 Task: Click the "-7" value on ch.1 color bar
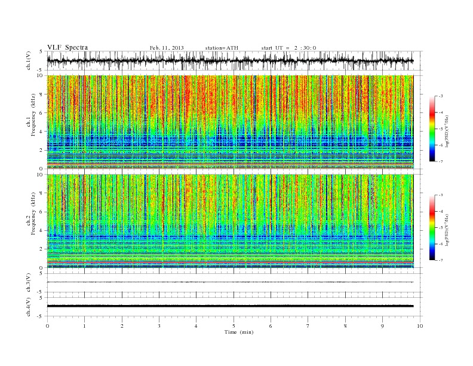point(440,161)
